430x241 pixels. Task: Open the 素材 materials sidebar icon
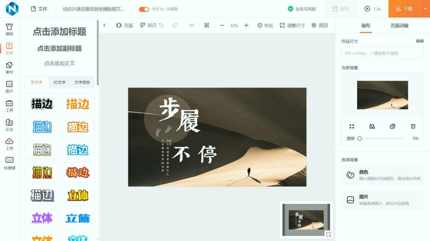pos(9,67)
